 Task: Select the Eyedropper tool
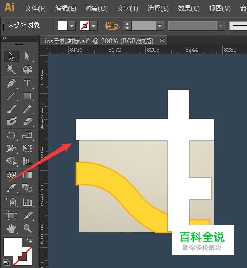(x=11, y=187)
